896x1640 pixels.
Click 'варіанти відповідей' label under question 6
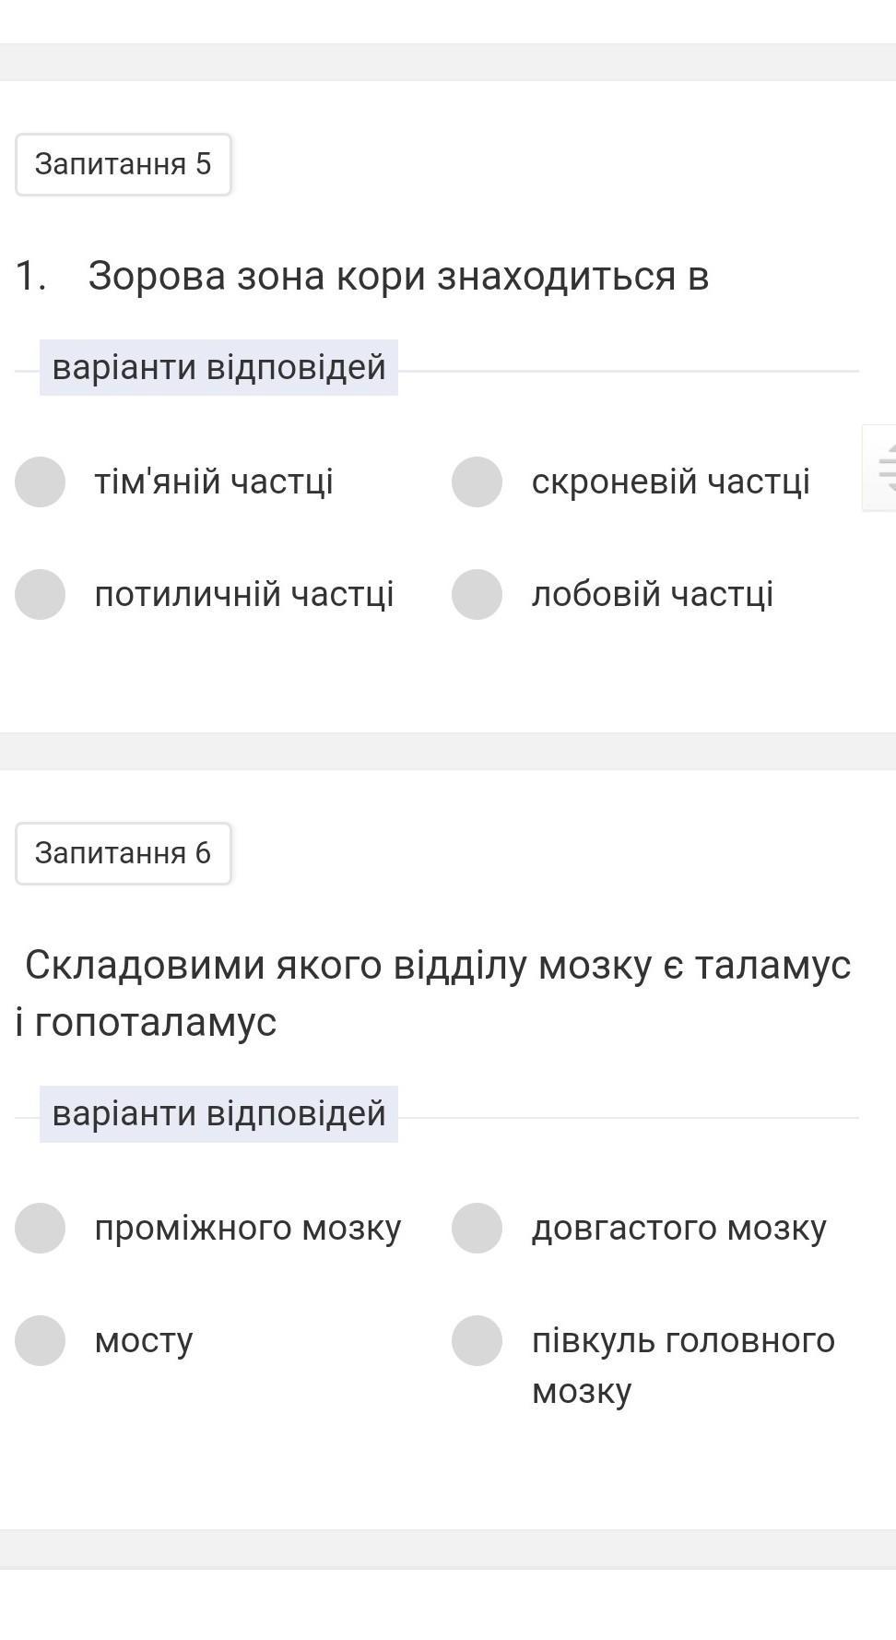click(x=218, y=1113)
